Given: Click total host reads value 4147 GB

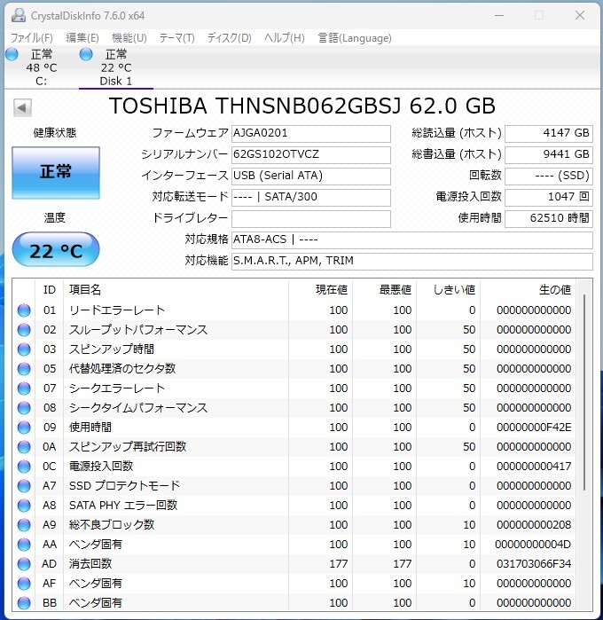Looking at the screenshot, I should pyautogui.click(x=549, y=133).
